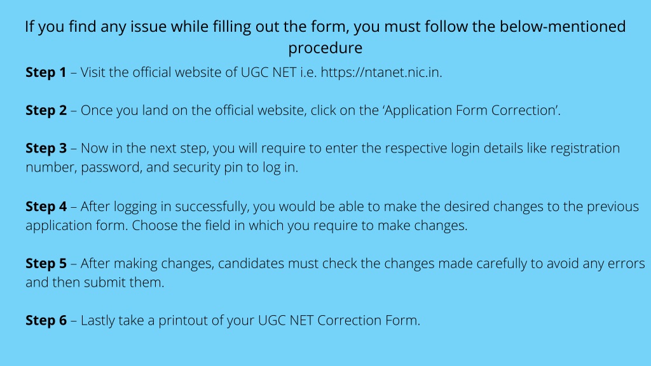The image size is (651, 366).
Task: Select the bold Step 3 label
Action: tap(46, 149)
